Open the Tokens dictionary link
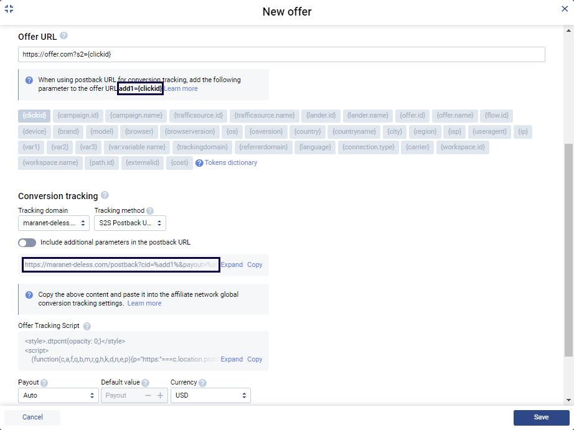 [230, 163]
